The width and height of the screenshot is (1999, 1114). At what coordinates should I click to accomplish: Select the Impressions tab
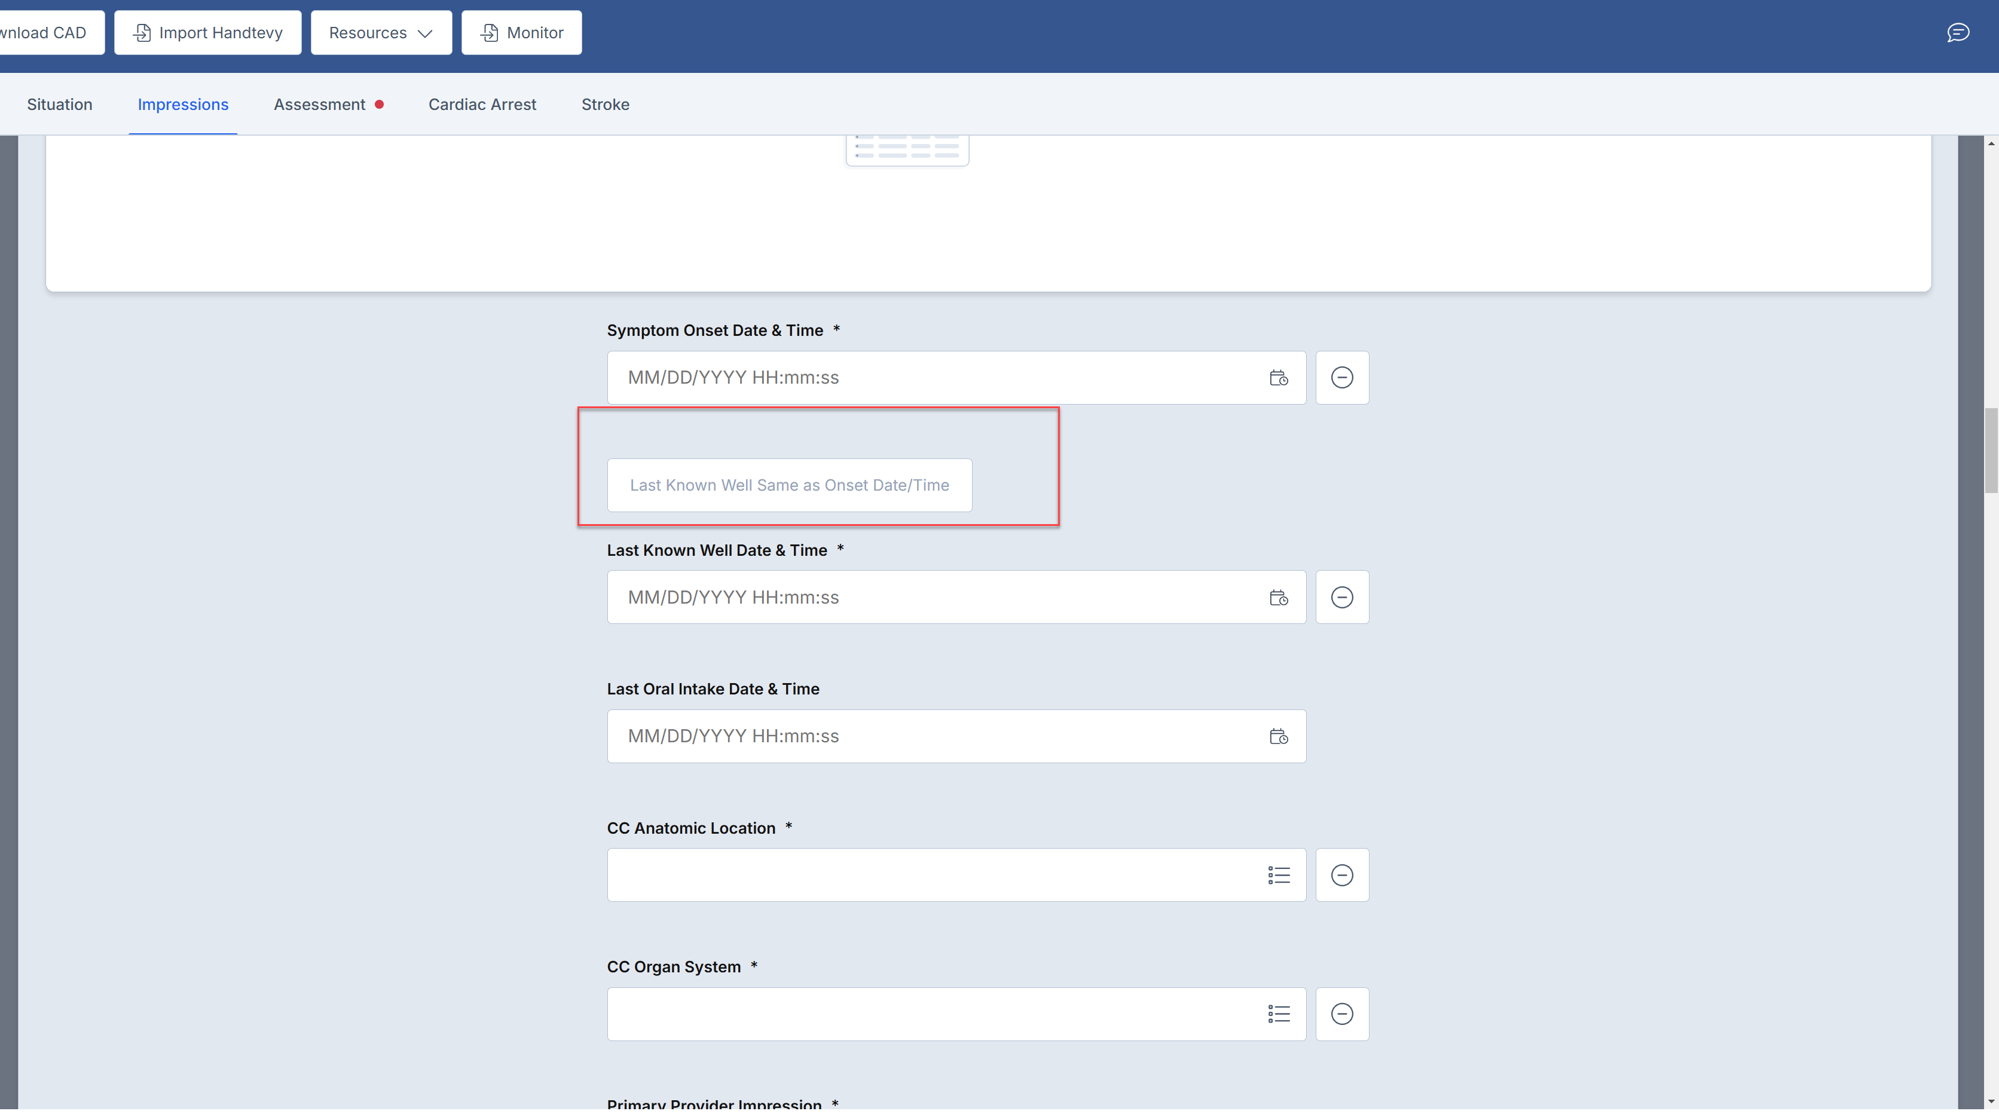(183, 104)
